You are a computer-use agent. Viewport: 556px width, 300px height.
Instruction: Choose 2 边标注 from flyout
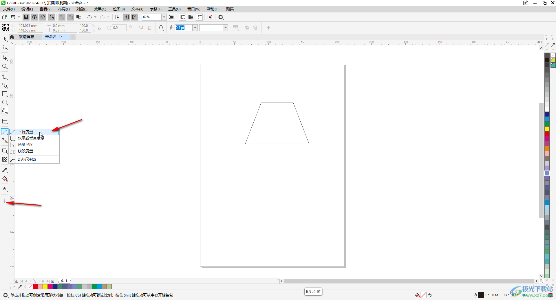coord(34,160)
